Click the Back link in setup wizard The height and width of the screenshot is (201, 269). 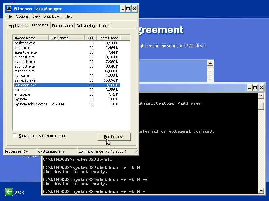click(19, 192)
